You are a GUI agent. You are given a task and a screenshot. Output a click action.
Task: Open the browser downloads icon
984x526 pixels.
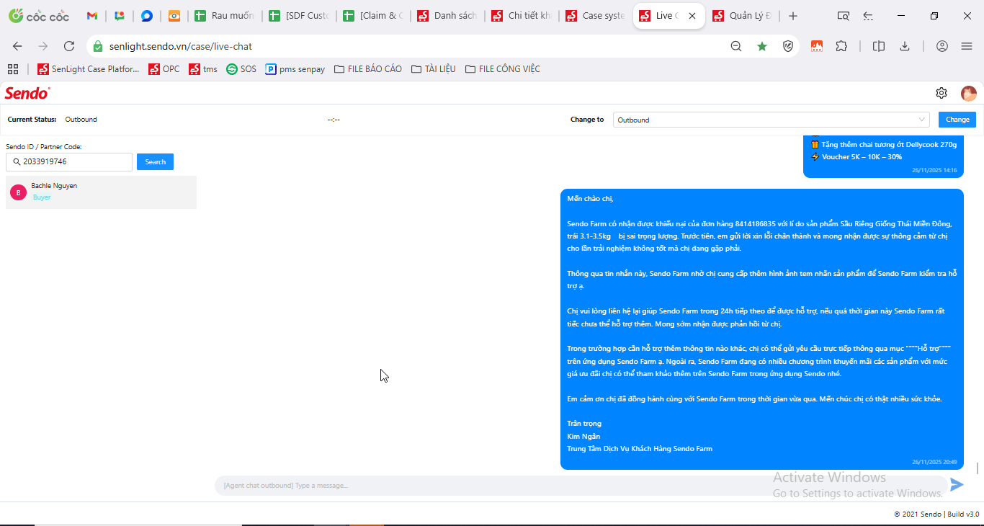tap(905, 46)
